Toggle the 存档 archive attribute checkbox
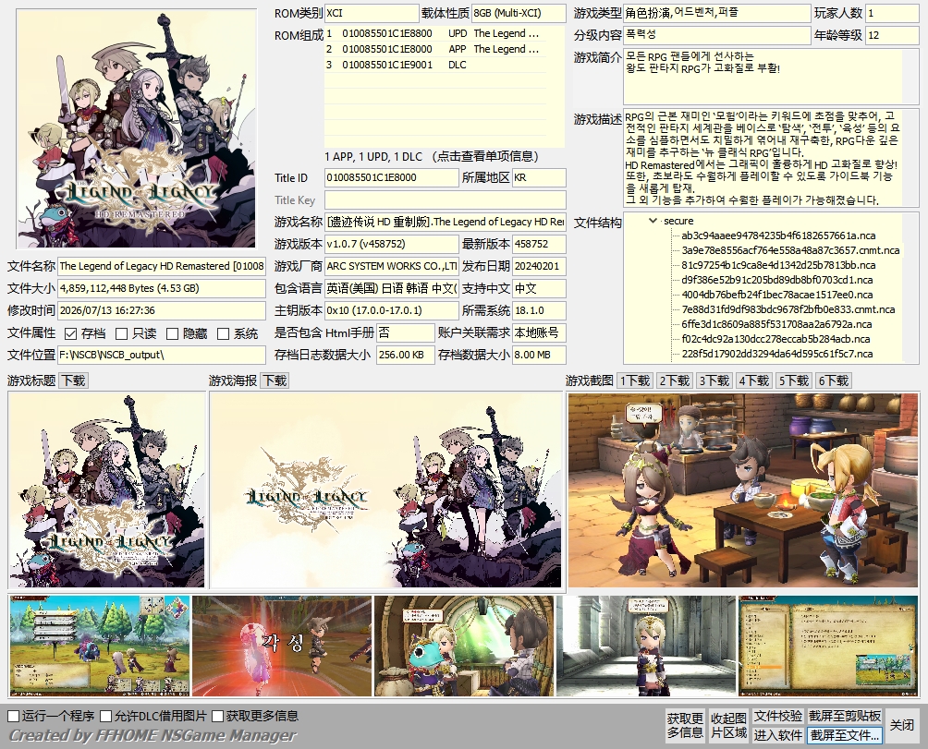This screenshot has height=749, width=928. pyautogui.click(x=70, y=333)
